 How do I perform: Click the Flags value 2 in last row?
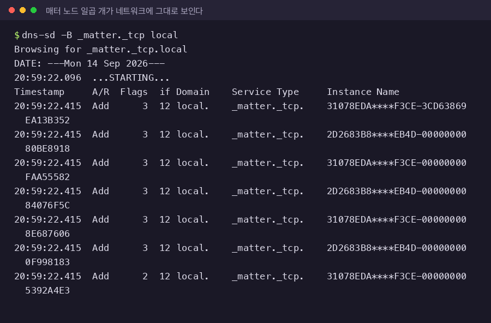tap(145, 276)
